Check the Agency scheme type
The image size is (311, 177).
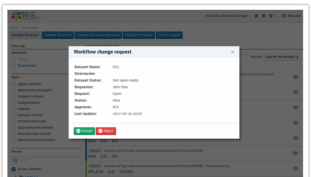pyautogui.click(x=13, y=84)
